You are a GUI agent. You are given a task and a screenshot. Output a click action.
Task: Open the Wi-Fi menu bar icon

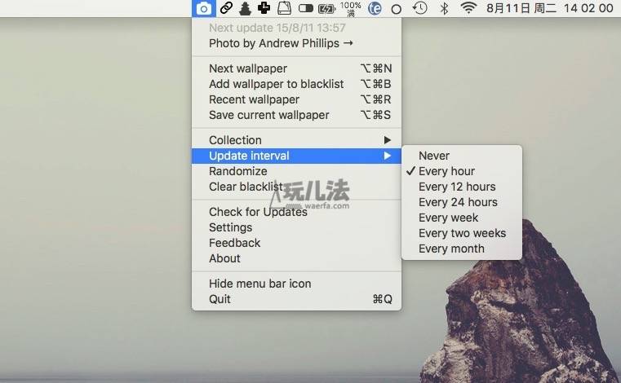[x=468, y=8]
